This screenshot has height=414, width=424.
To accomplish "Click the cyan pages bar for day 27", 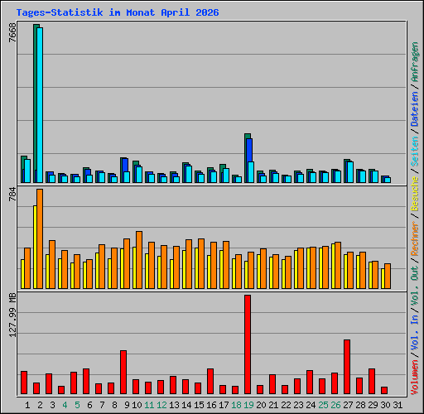I will coord(350,172).
